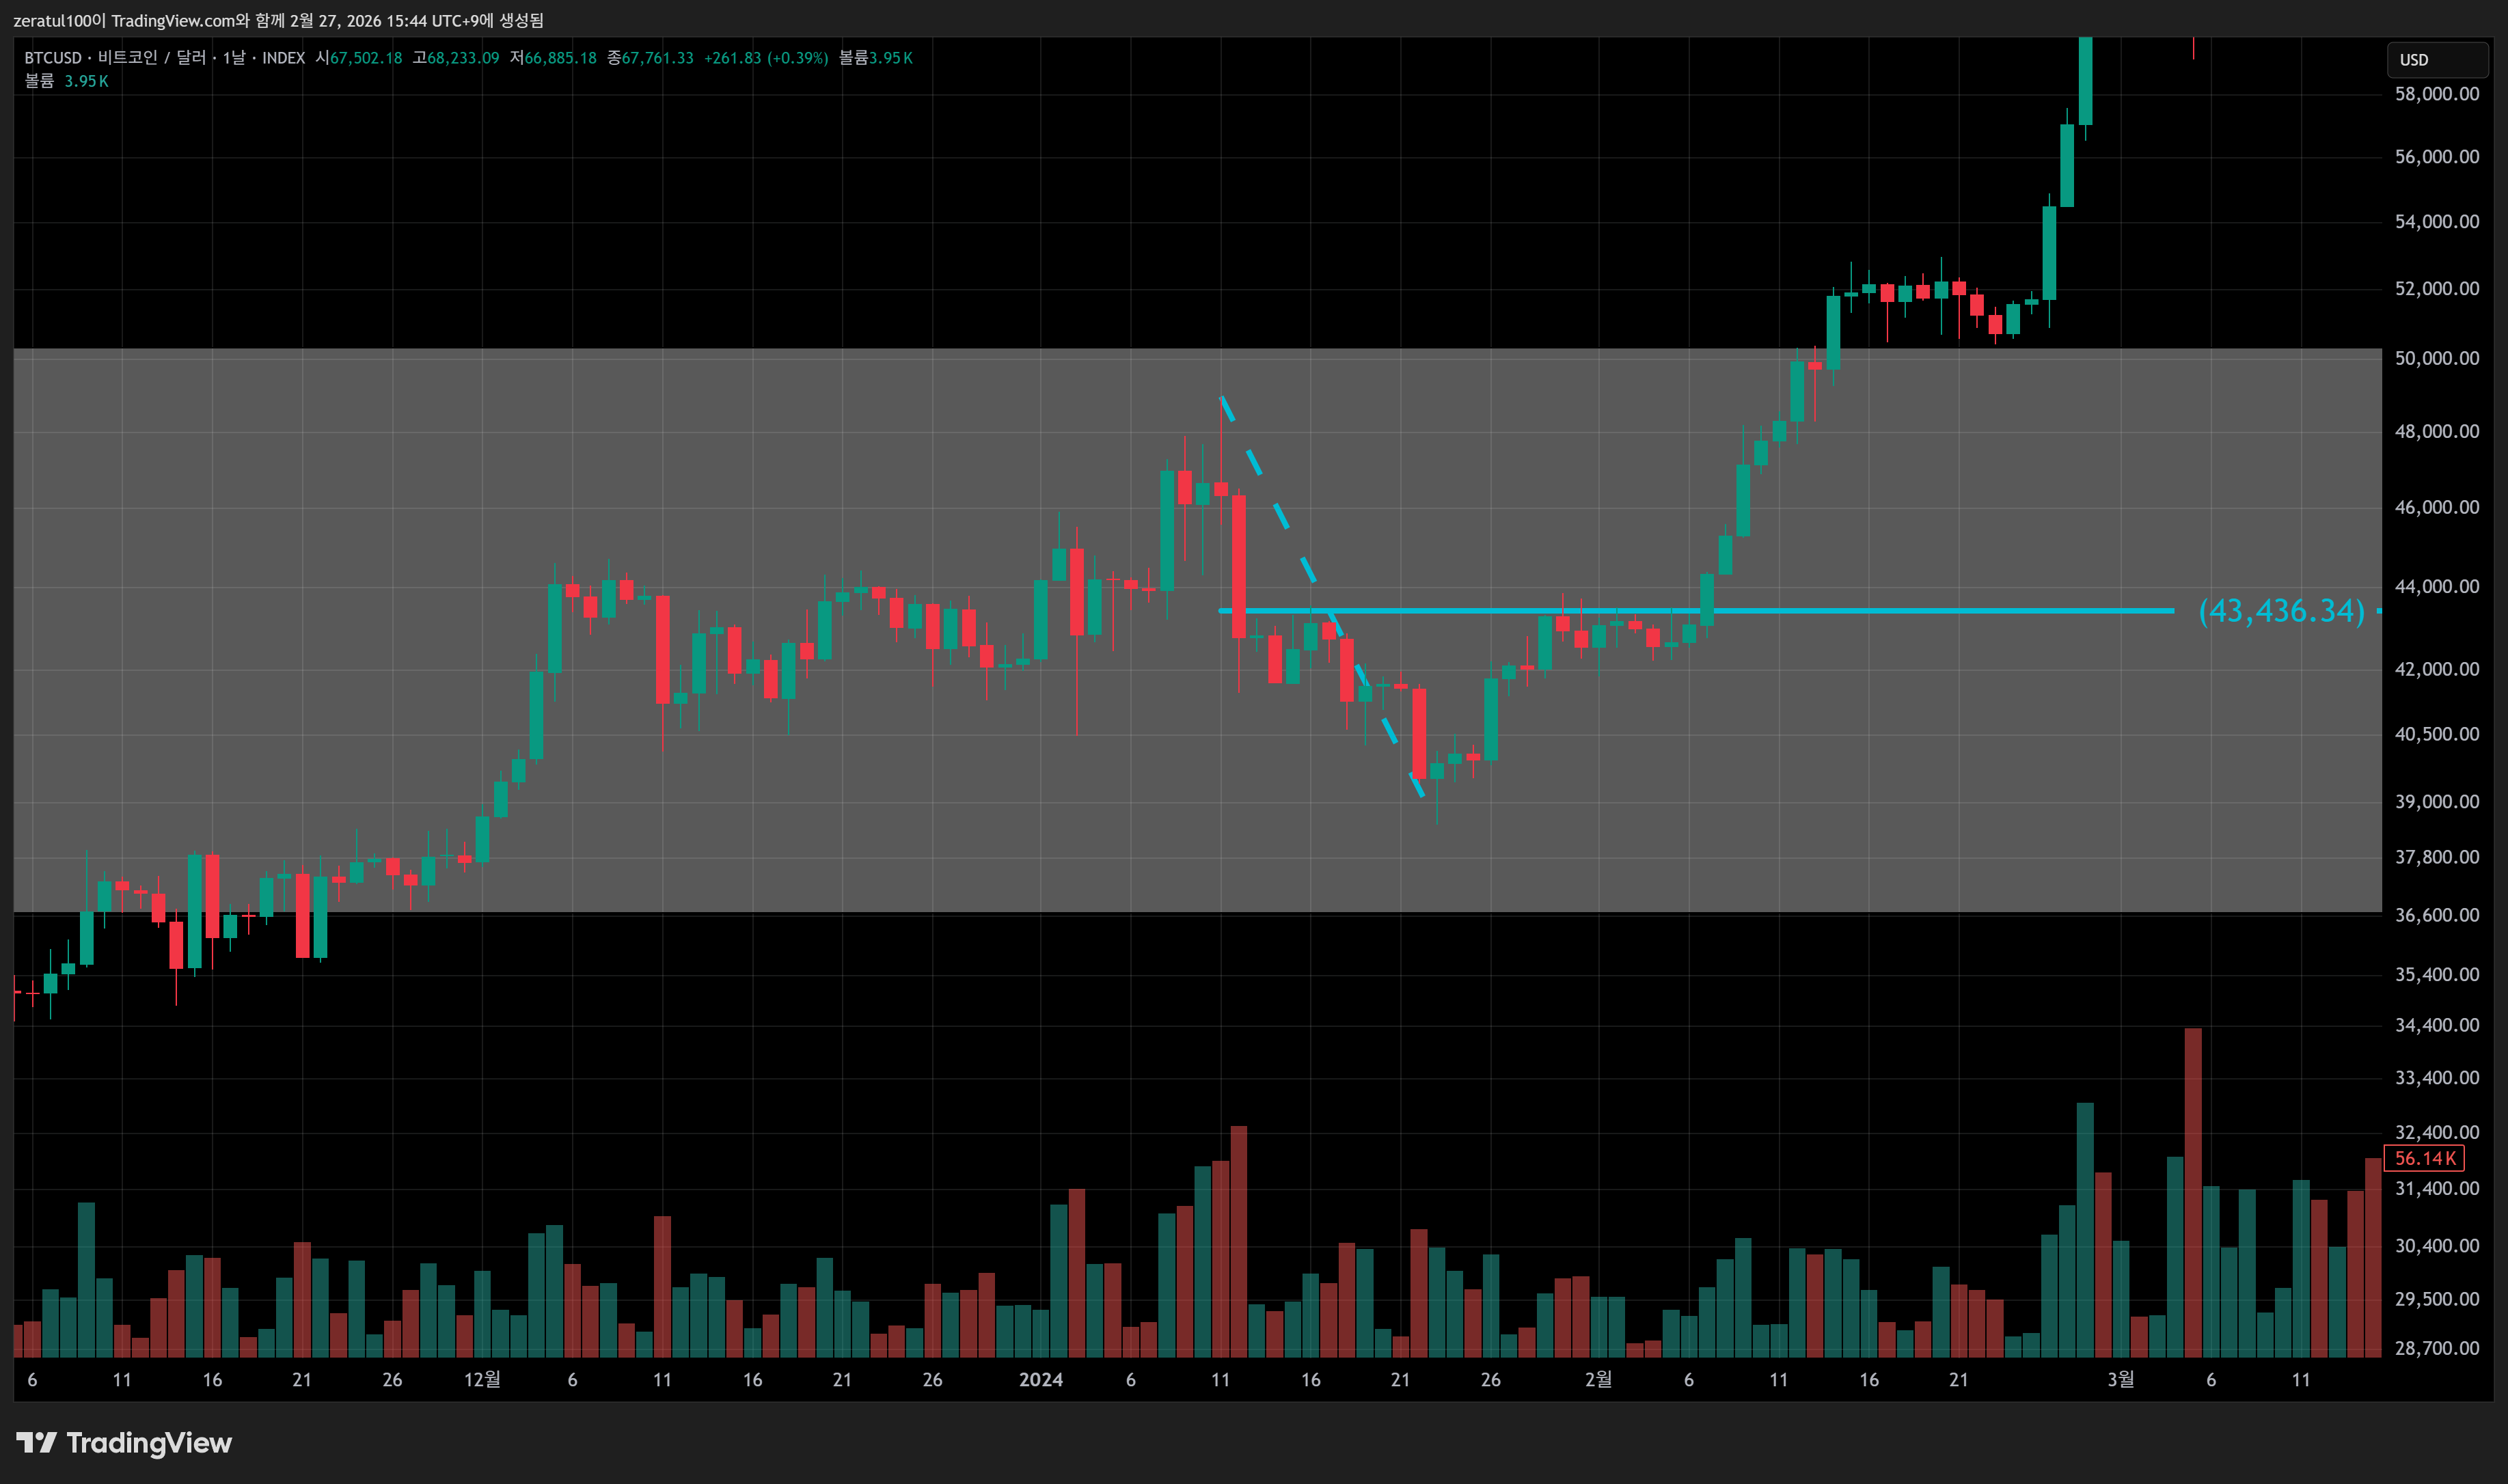Click the 32,400.00 price axis label
This screenshot has height=1484, width=2508.
[x=2437, y=1132]
